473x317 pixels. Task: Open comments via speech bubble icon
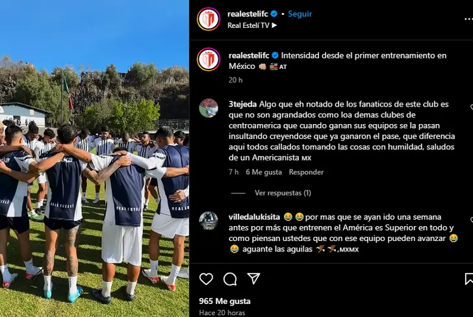click(x=230, y=279)
